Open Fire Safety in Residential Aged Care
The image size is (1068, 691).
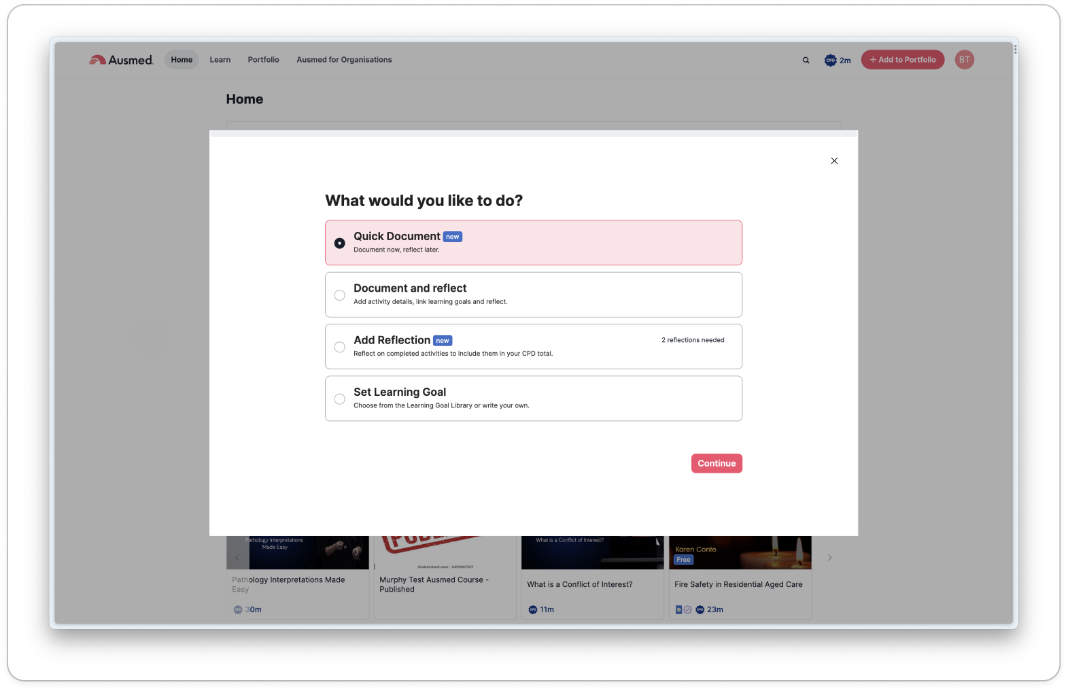[740, 577]
